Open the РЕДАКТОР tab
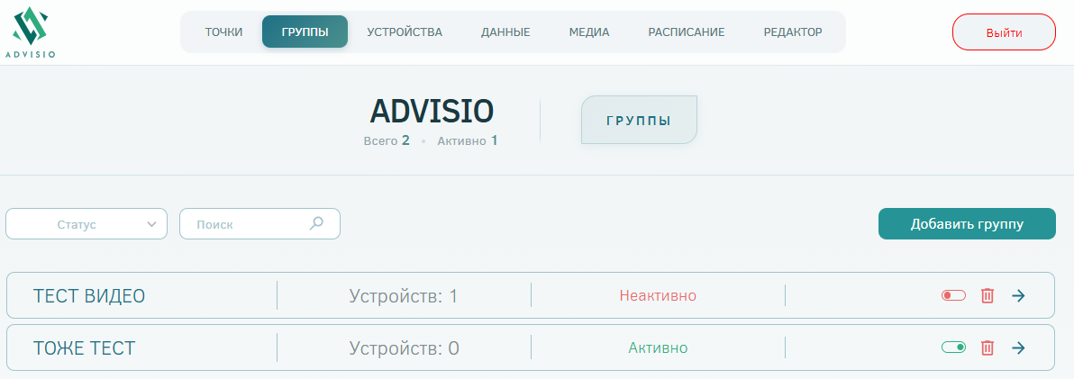The image size is (1074, 379). [x=793, y=32]
